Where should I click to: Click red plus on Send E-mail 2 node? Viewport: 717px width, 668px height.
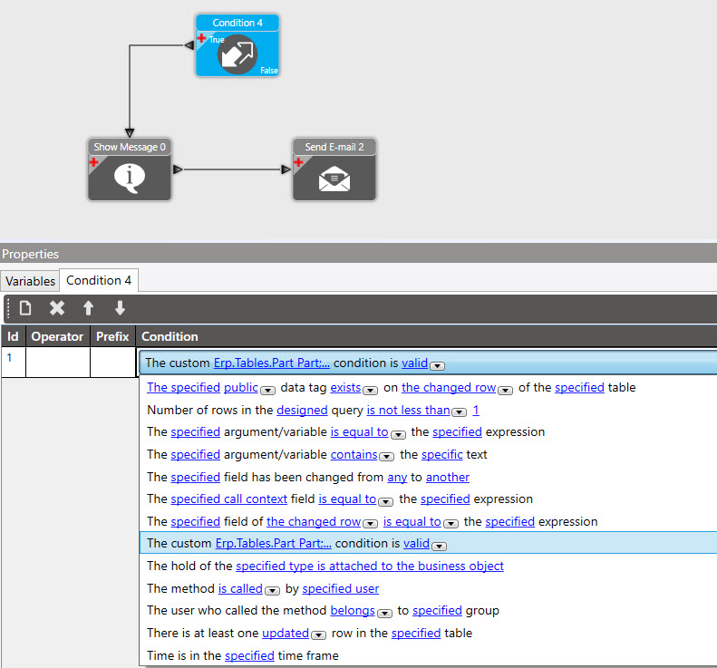(x=298, y=162)
